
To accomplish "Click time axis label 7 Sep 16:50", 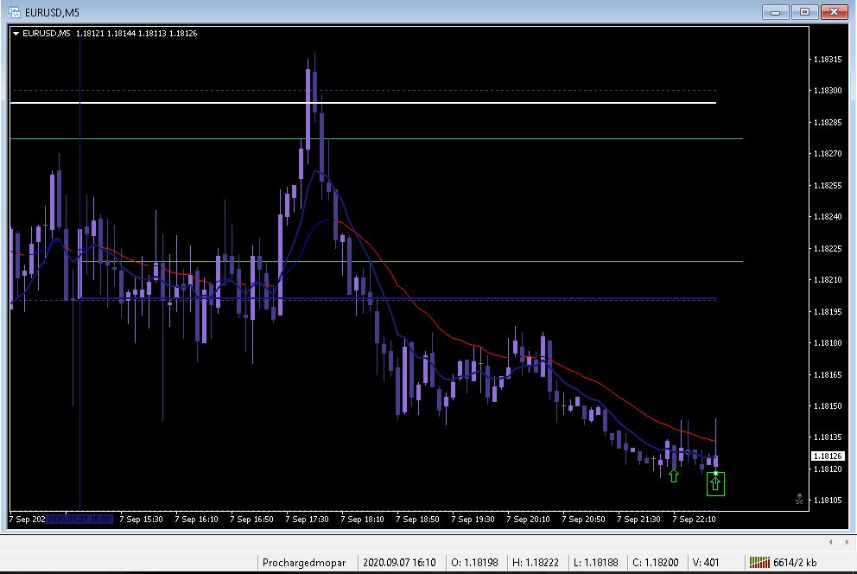I will 251,519.
